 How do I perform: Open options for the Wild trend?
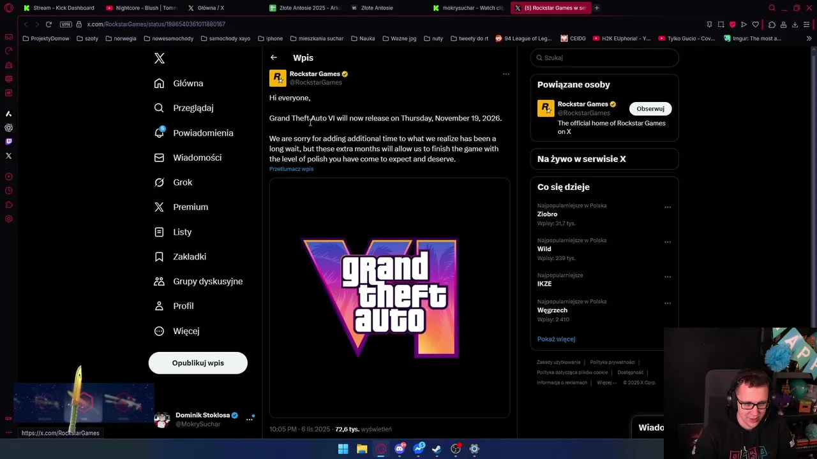click(x=668, y=242)
